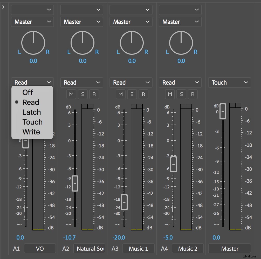Mute the Natural Sound track
Viewport: 261px width, 259px height.
[x=71, y=94]
